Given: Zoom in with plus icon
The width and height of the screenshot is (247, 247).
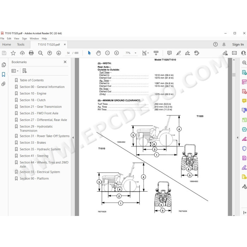Looking at the screenshot, I should point(116,53).
